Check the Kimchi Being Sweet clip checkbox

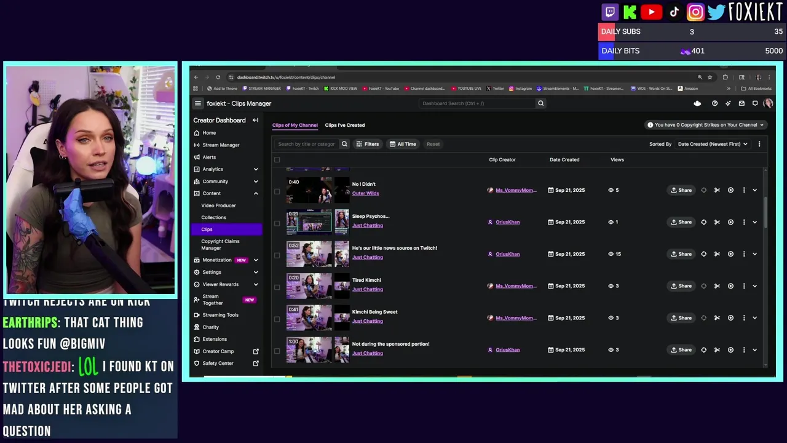pos(277,319)
